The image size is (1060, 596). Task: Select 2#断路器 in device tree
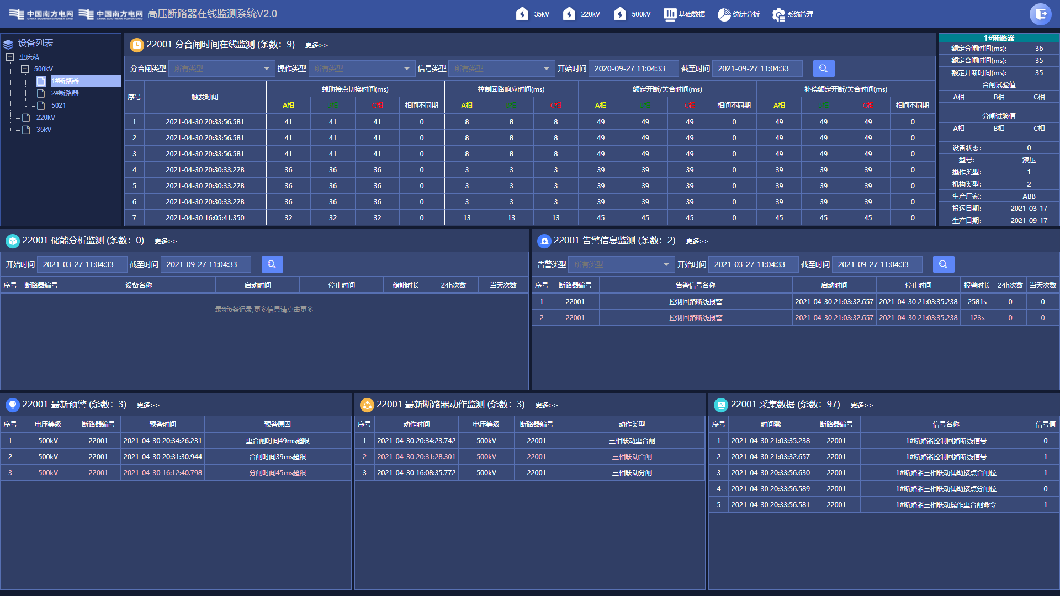[x=65, y=93]
